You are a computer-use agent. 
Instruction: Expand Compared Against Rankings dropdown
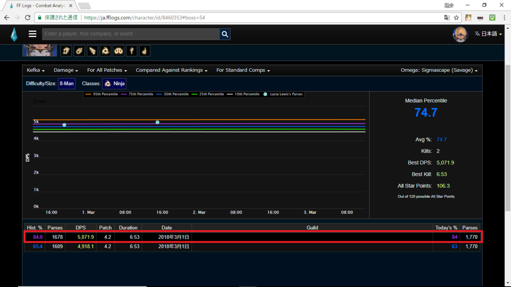click(x=172, y=70)
